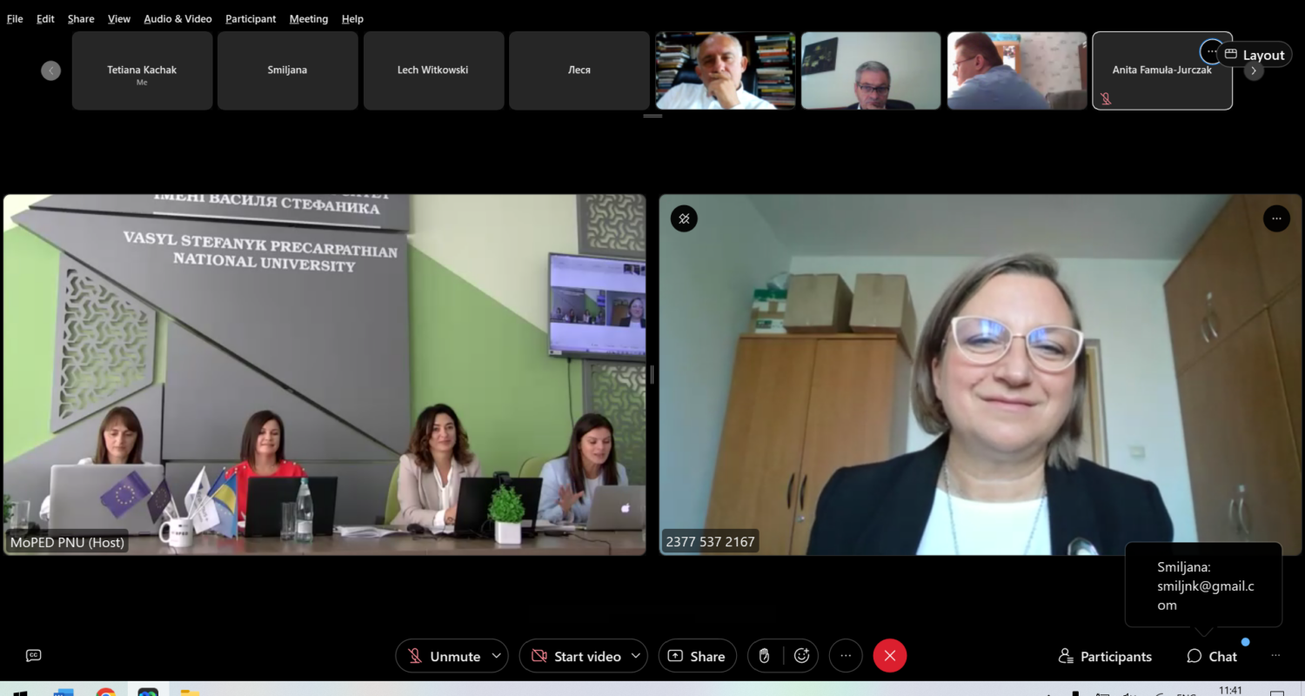Open the emoji reactions picker
This screenshot has width=1305, height=696.
tap(801, 656)
